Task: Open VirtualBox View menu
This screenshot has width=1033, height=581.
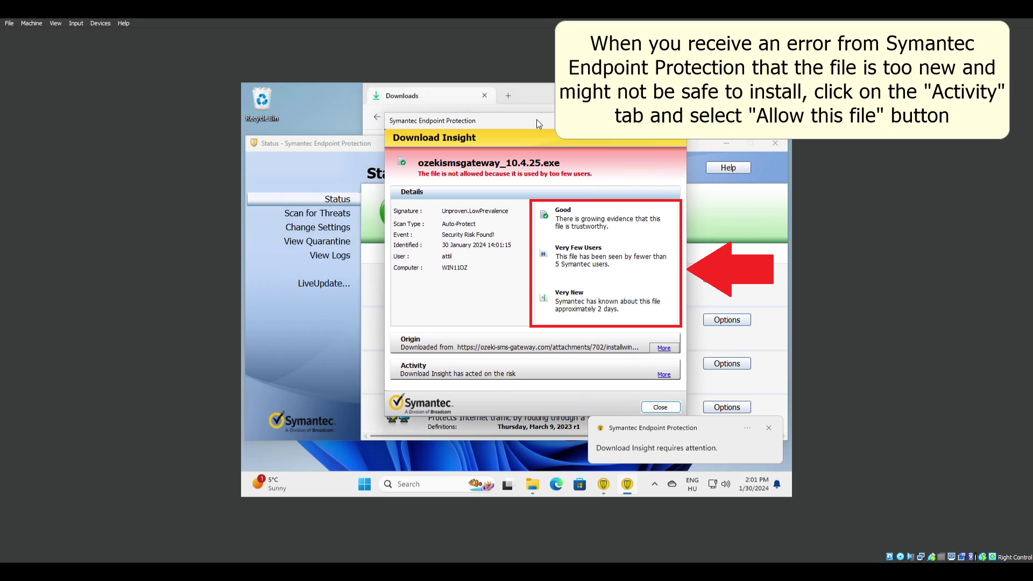Action: 55,23
